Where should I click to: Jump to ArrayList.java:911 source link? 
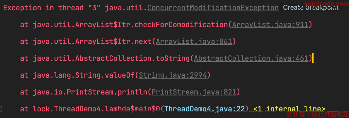tap(270, 25)
